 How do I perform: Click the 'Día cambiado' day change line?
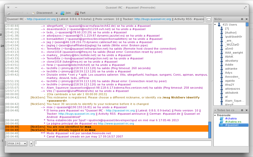pyautogui.click(x=77, y=94)
